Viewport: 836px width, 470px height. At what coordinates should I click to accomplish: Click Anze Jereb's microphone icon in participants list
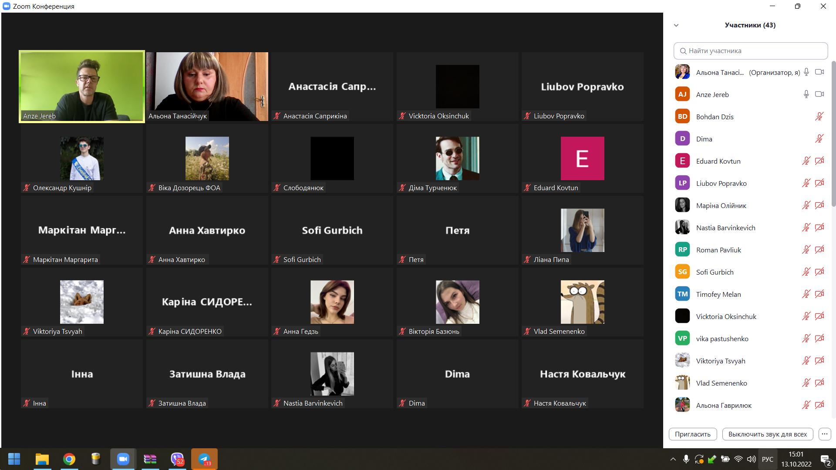tap(806, 94)
